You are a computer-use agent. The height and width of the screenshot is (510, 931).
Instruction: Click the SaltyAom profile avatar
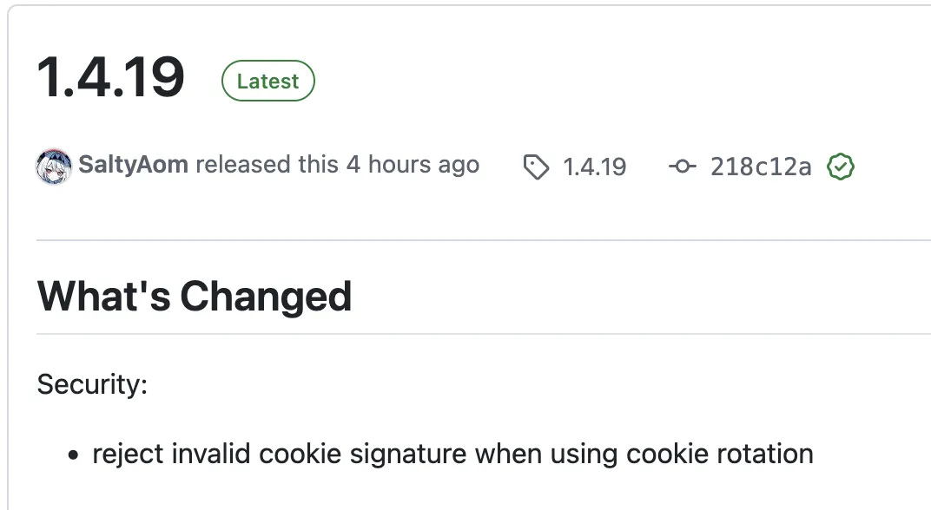pyautogui.click(x=54, y=166)
